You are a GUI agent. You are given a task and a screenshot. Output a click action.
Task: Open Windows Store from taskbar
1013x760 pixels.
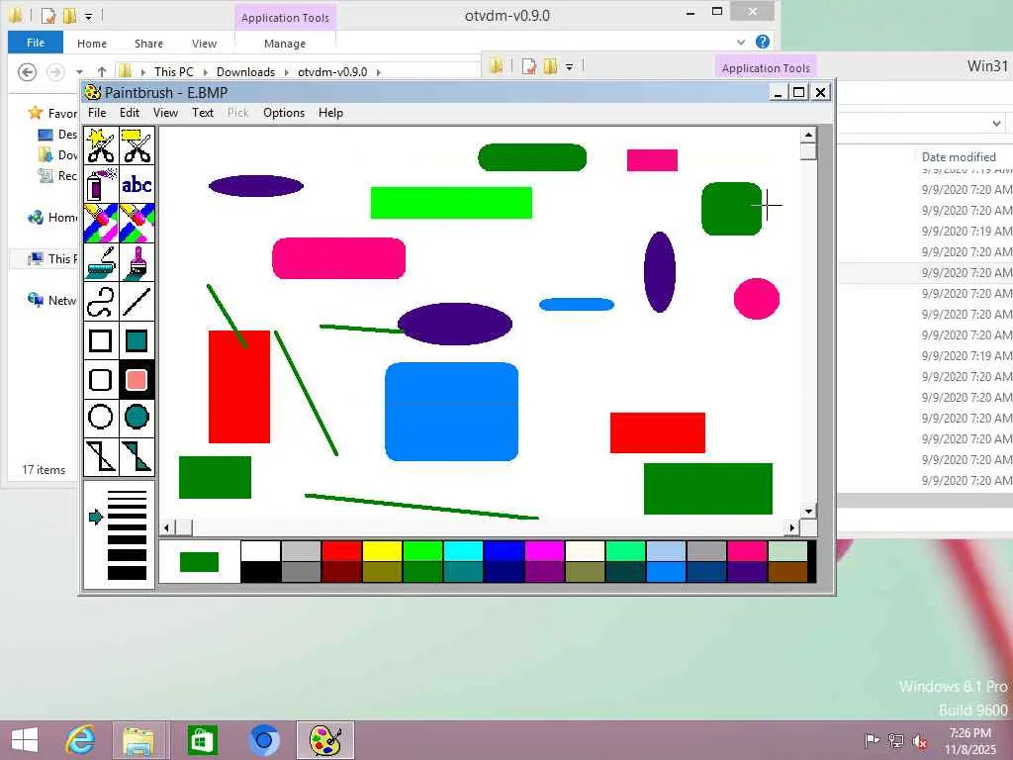tap(202, 740)
